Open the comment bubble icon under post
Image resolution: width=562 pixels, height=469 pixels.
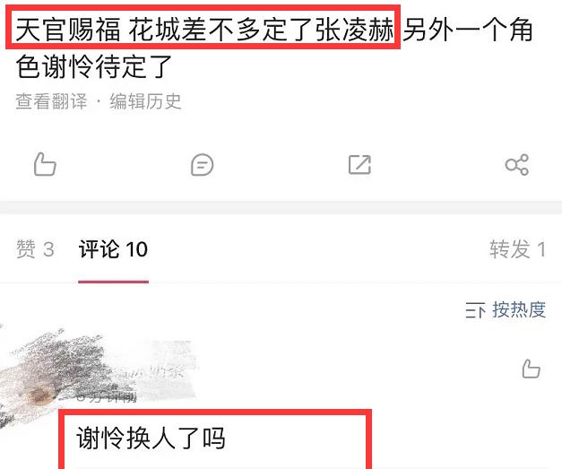[x=203, y=165]
